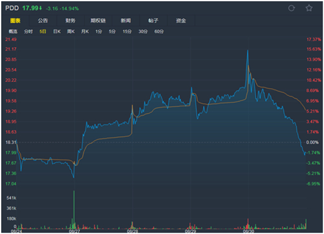The height and width of the screenshot is (234, 324).
Task: Click the 17.04 bottom price label
Action: click(11, 183)
